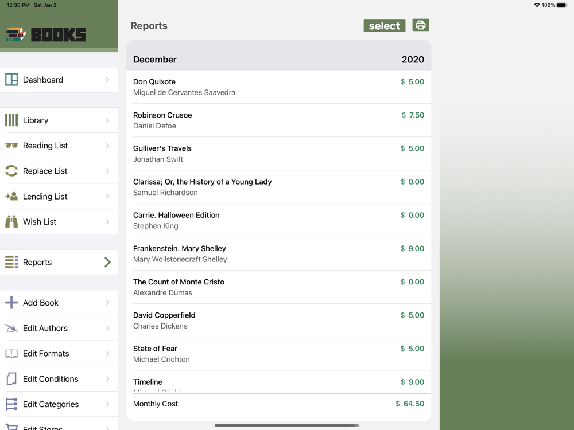Open Edit Categories
Image resolution: width=574 pixels, height=430 pixels.
pyautogui.click(x=59, y=404)
